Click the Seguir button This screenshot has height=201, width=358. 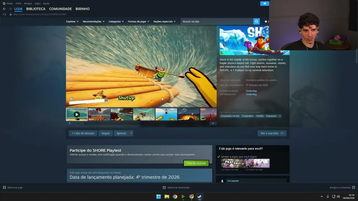(x=105, y=133)
